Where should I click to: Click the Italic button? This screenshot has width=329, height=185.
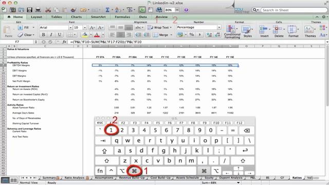pyautogui.click(x=51, y=34)
